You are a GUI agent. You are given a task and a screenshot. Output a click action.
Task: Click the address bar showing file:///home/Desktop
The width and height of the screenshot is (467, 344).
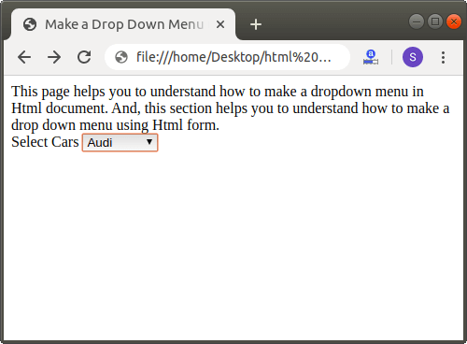pos(228,57)
